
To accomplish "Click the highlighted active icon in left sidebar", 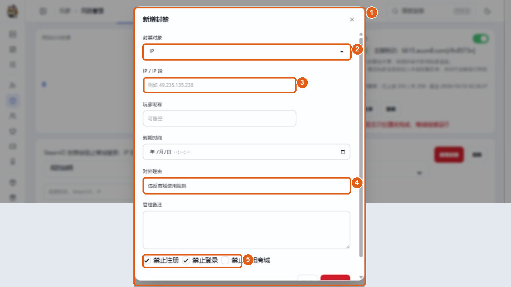I will click(13, 101).
